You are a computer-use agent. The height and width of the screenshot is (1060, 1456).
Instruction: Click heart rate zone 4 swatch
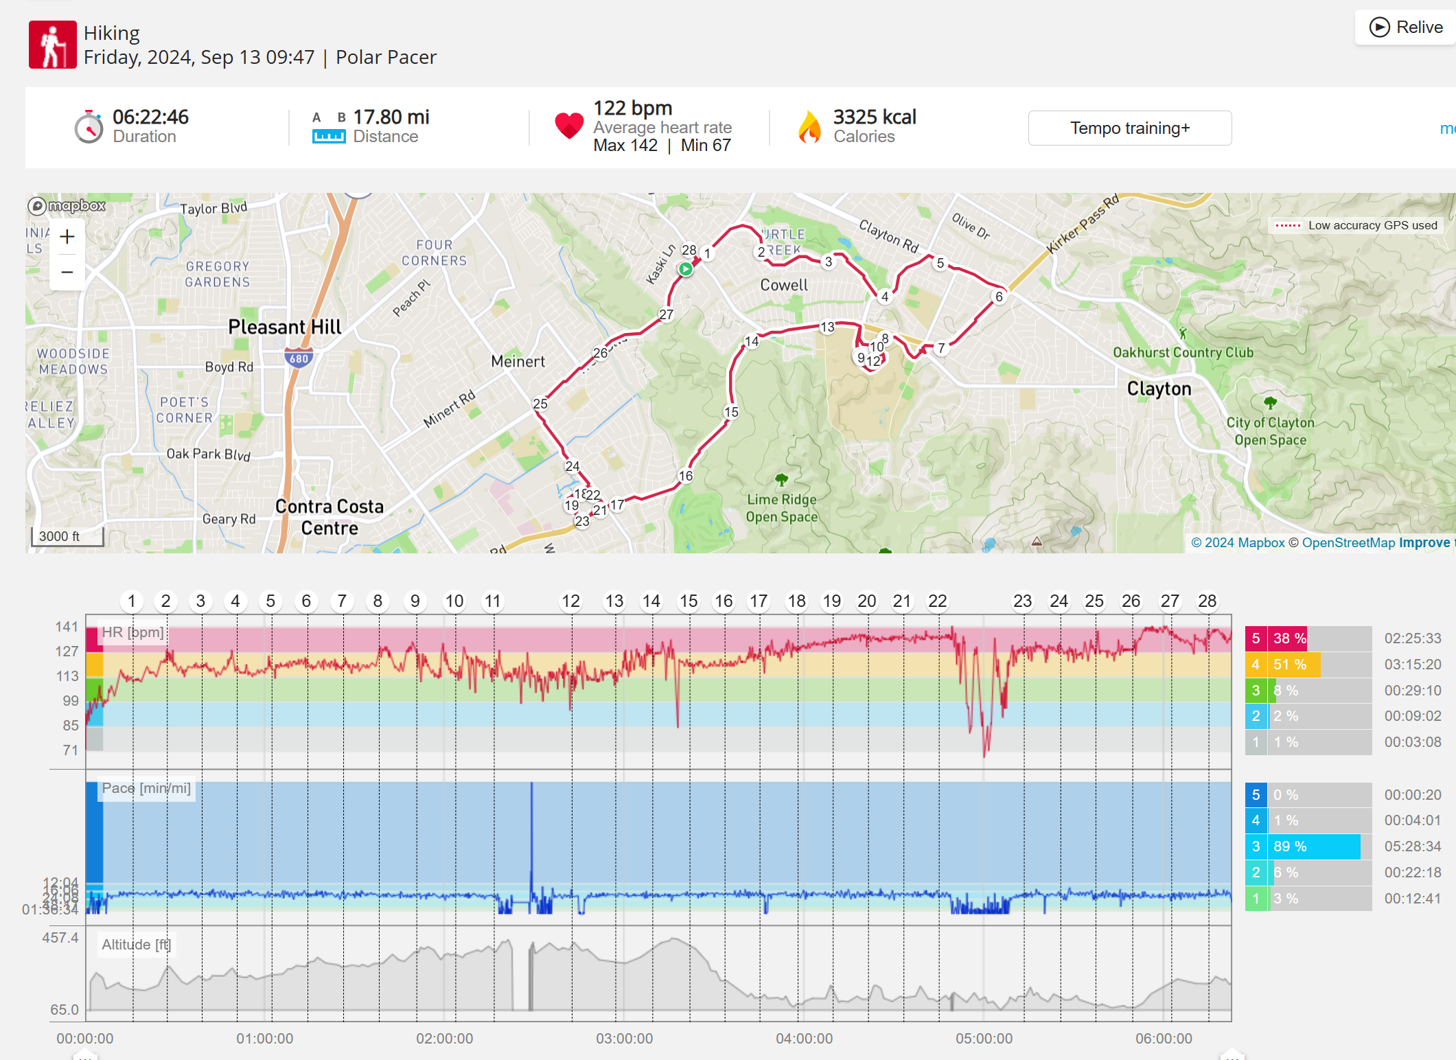pos(1256,665)
